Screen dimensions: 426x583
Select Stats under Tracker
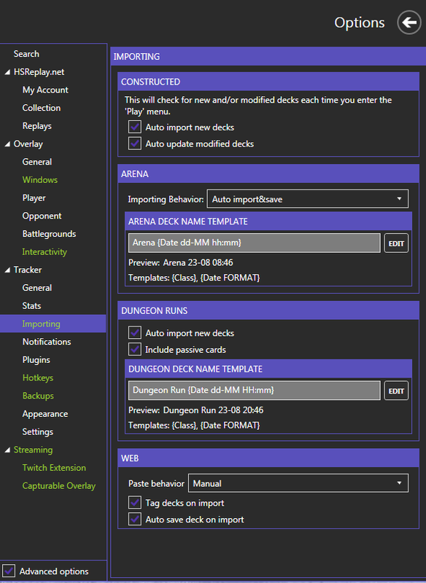(31, 305)
